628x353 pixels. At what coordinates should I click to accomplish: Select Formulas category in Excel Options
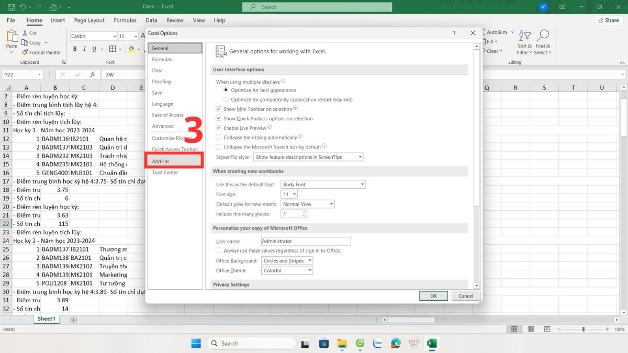pos(175,59)
